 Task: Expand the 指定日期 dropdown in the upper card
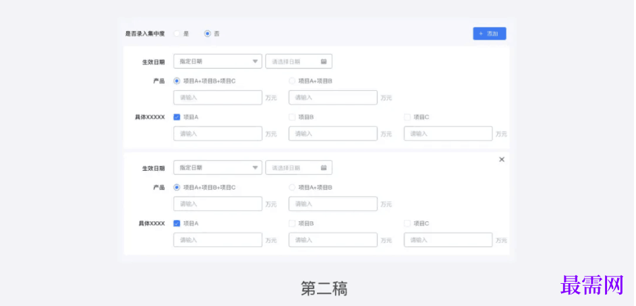click(x=256, y=62)
